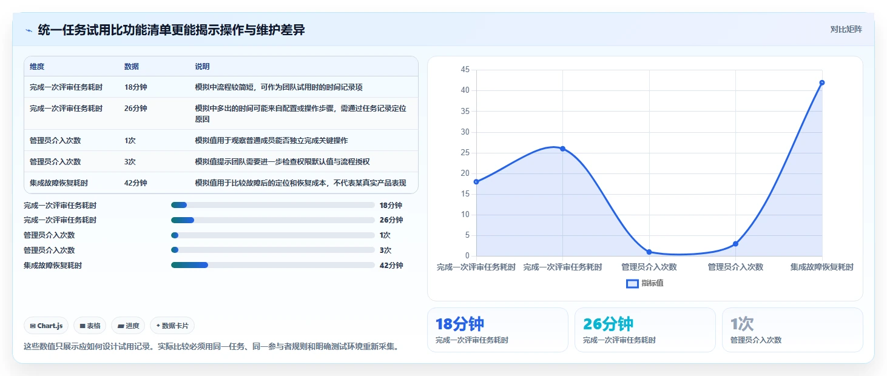887x376 pixels.
Task: Click the description about 故障后的定位和恢复成本
Action: click(x=300, y=183)
